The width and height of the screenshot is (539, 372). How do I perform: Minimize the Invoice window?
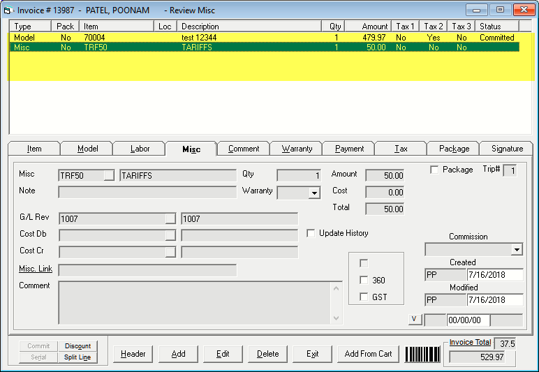[476, 10]
